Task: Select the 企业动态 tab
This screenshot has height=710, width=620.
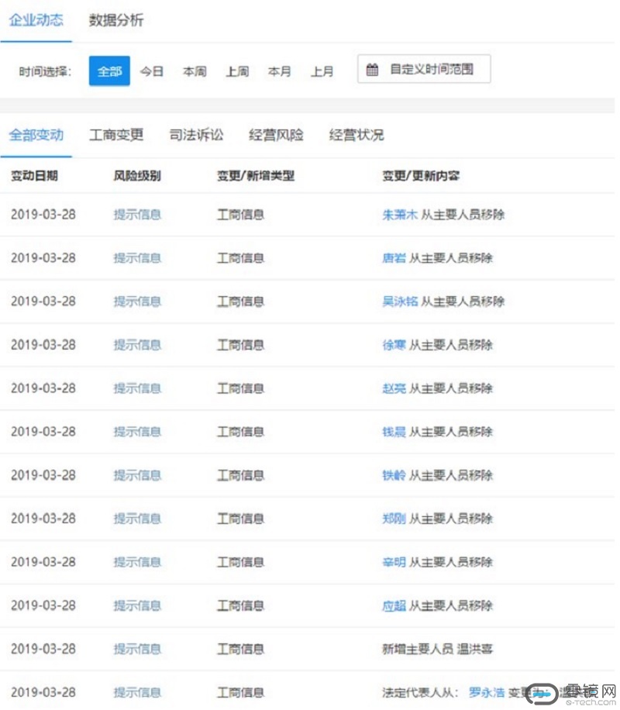Action: click(x=36, y=21)
